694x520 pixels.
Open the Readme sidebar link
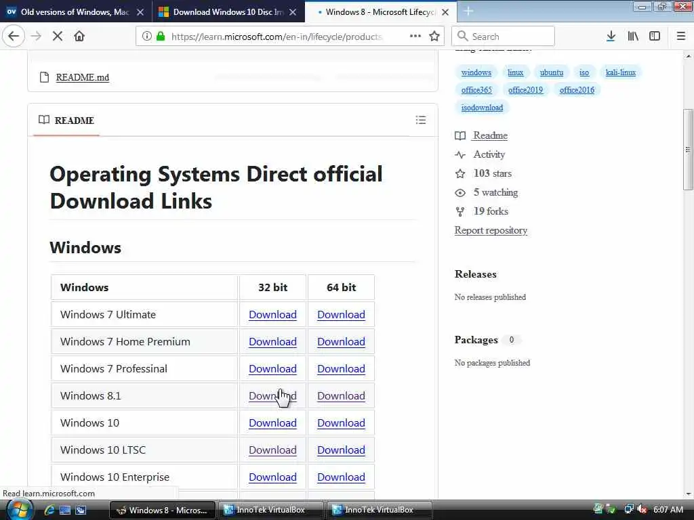coord(481,135)
